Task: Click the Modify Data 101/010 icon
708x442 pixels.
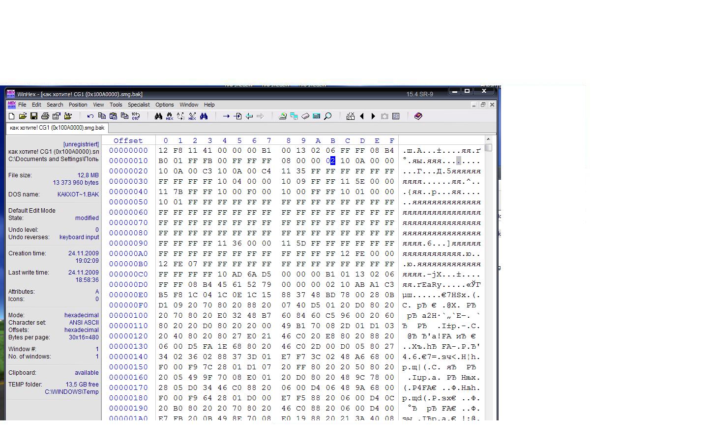Action: 136,116
